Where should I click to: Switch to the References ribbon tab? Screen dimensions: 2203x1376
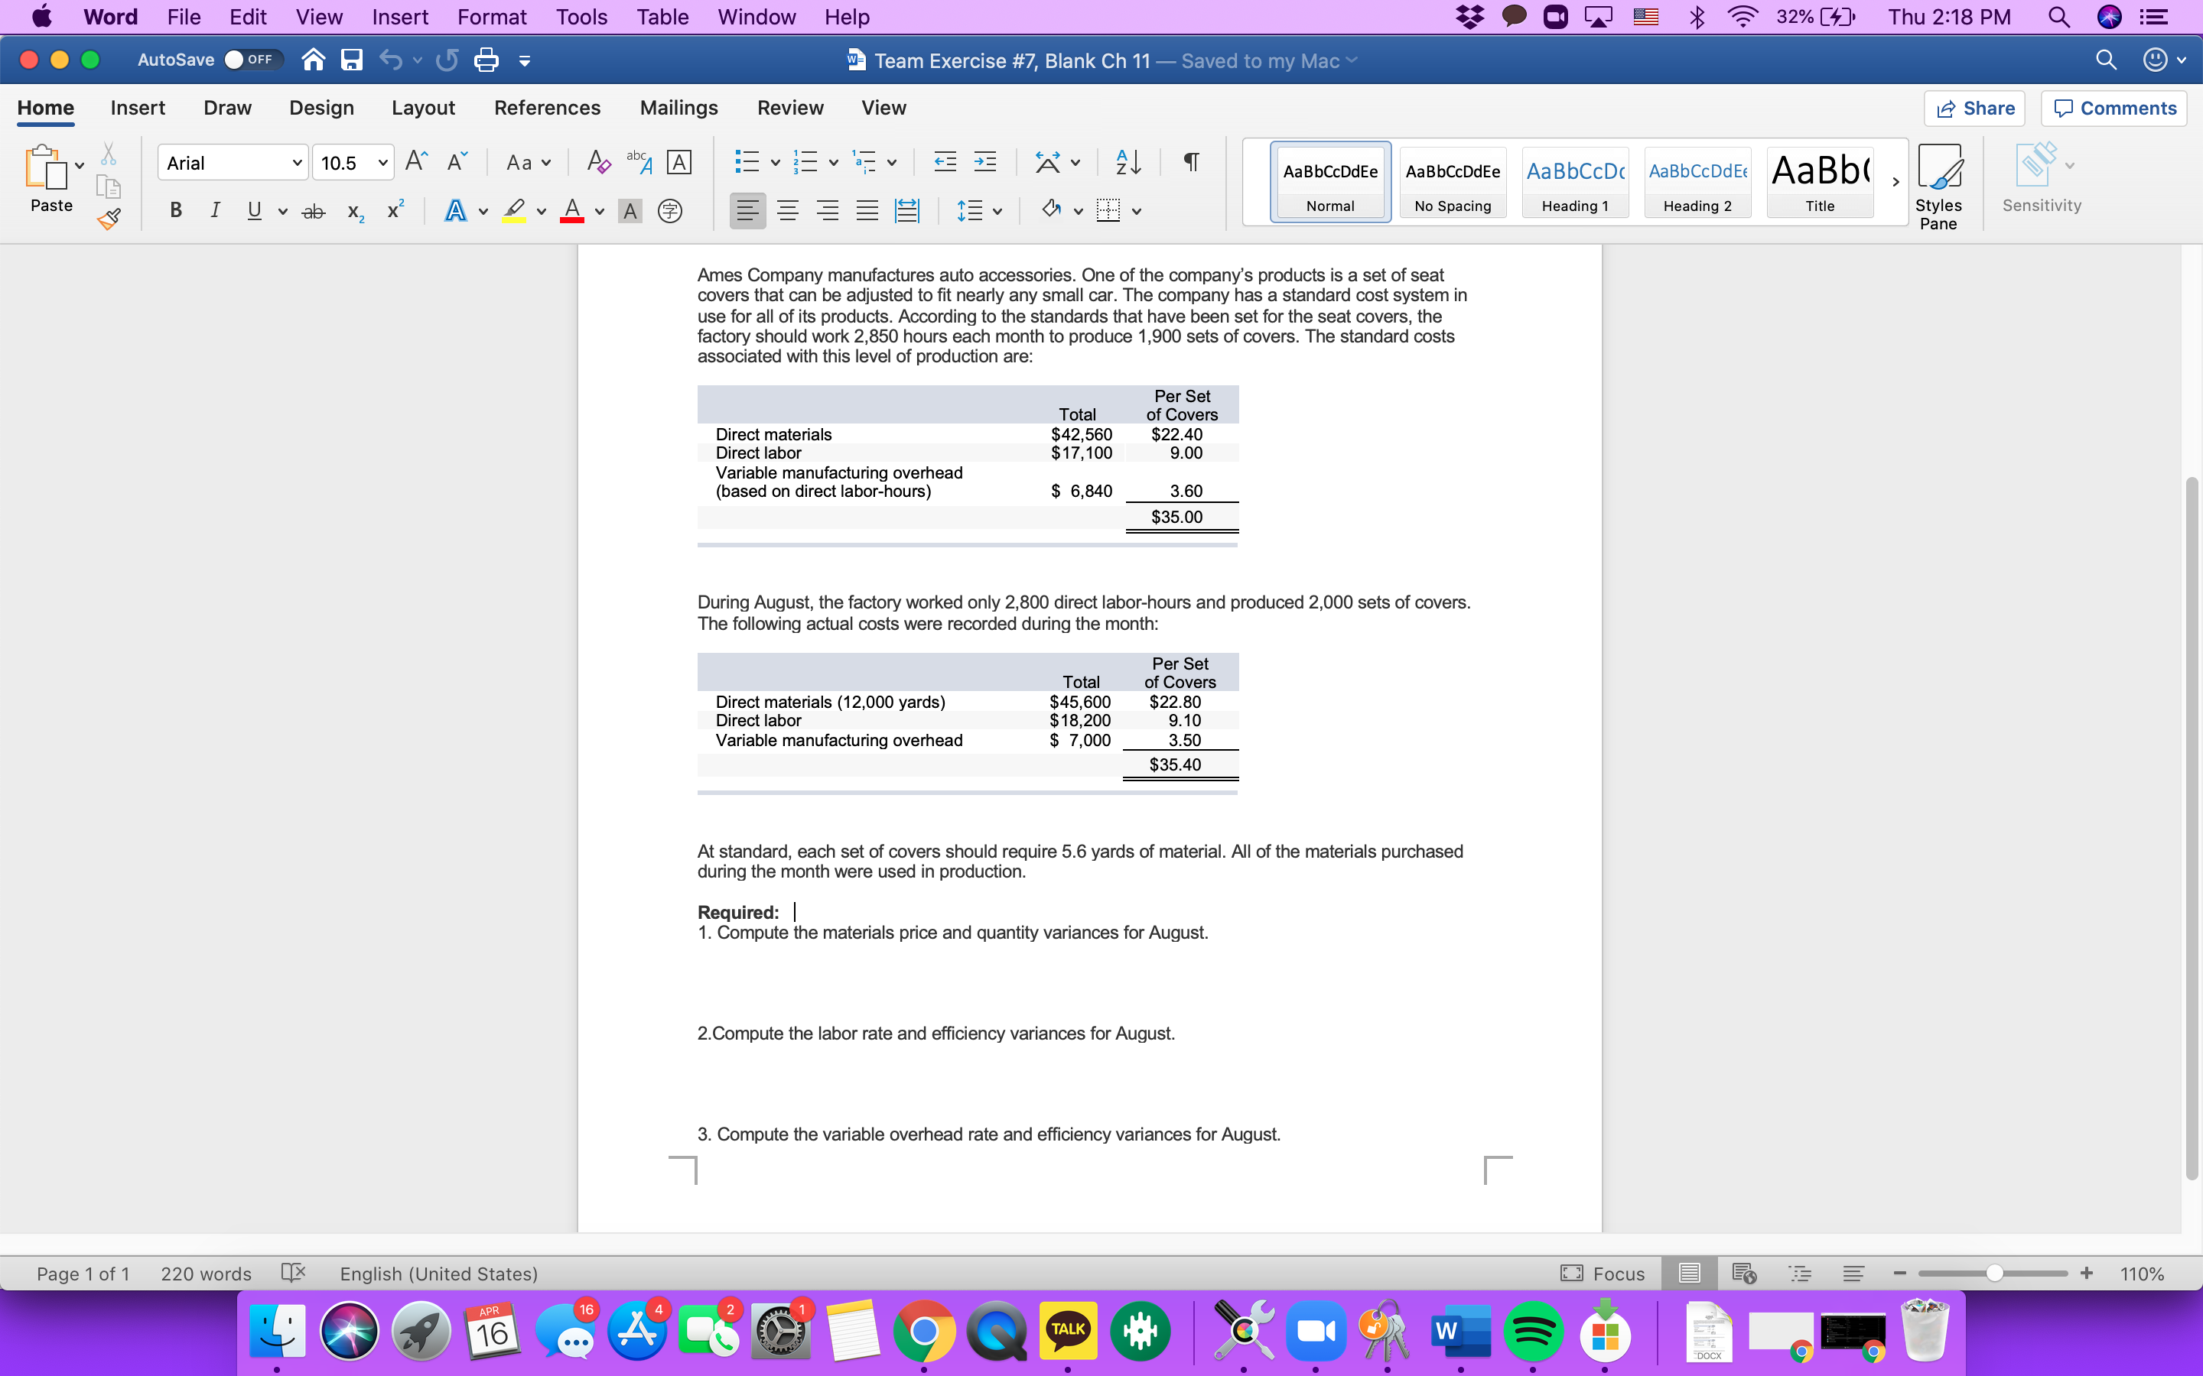click(547, 107)
